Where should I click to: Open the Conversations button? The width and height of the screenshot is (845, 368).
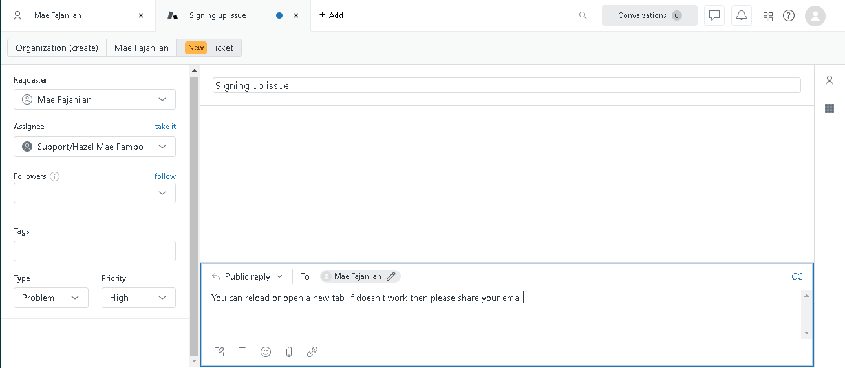coord(650,15)
